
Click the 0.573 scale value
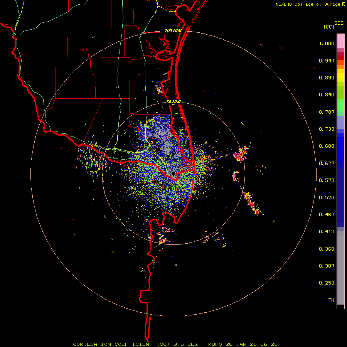327,180
